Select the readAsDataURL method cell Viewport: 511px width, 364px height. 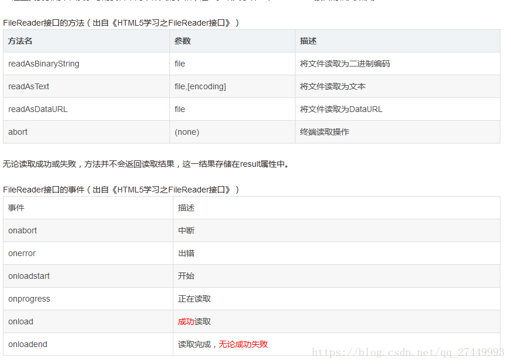click(86, 110)
